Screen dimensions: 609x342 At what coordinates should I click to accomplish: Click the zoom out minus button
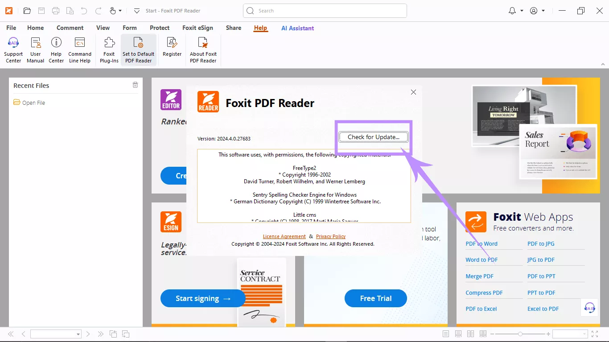pyautogui.click(x=492, y=334)
